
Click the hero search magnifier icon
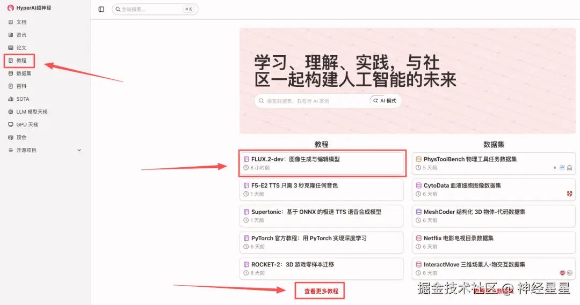[x=262, y=101]
